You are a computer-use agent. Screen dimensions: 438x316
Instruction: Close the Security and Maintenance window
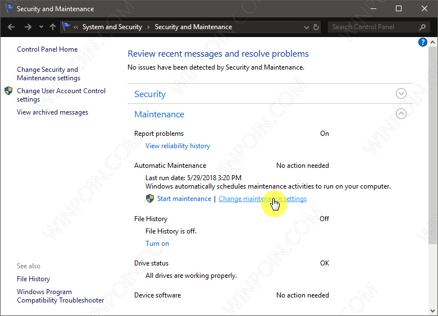(x=425, y=8)
